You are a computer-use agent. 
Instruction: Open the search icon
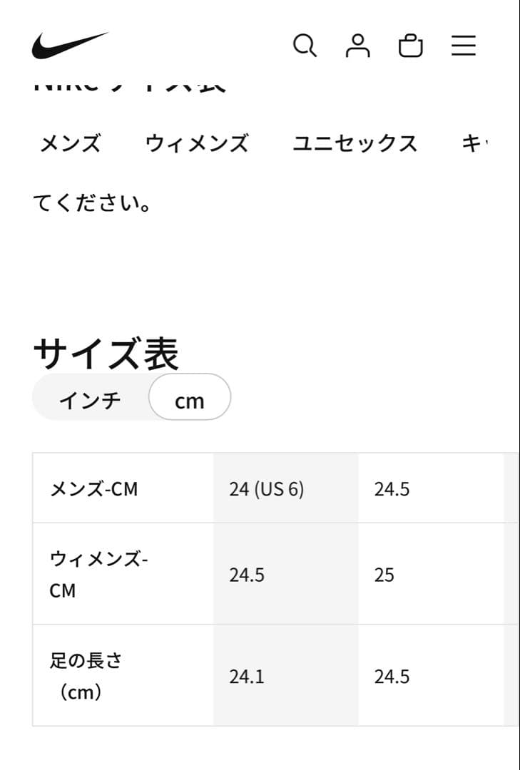[305, 46]
